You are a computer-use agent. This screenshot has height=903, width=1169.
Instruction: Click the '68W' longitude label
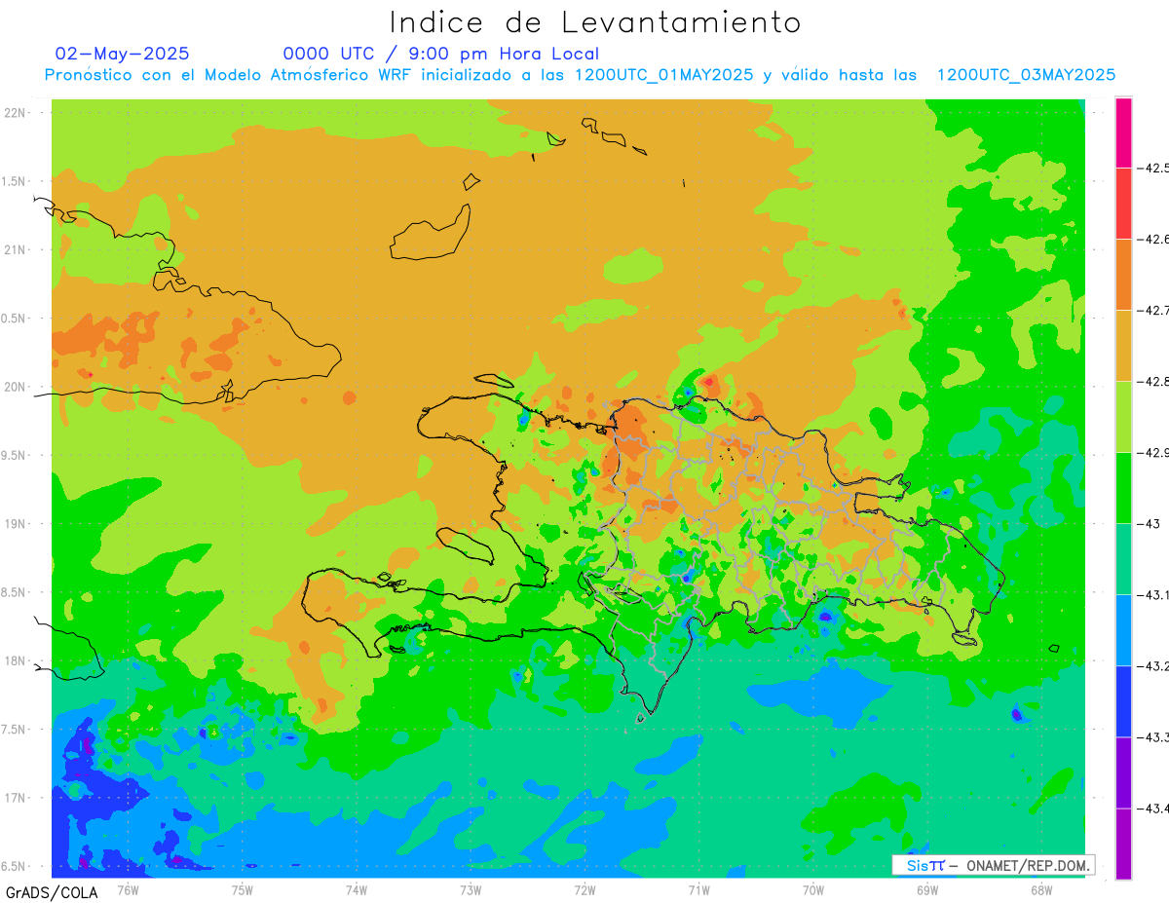[x=1041, y=889]
